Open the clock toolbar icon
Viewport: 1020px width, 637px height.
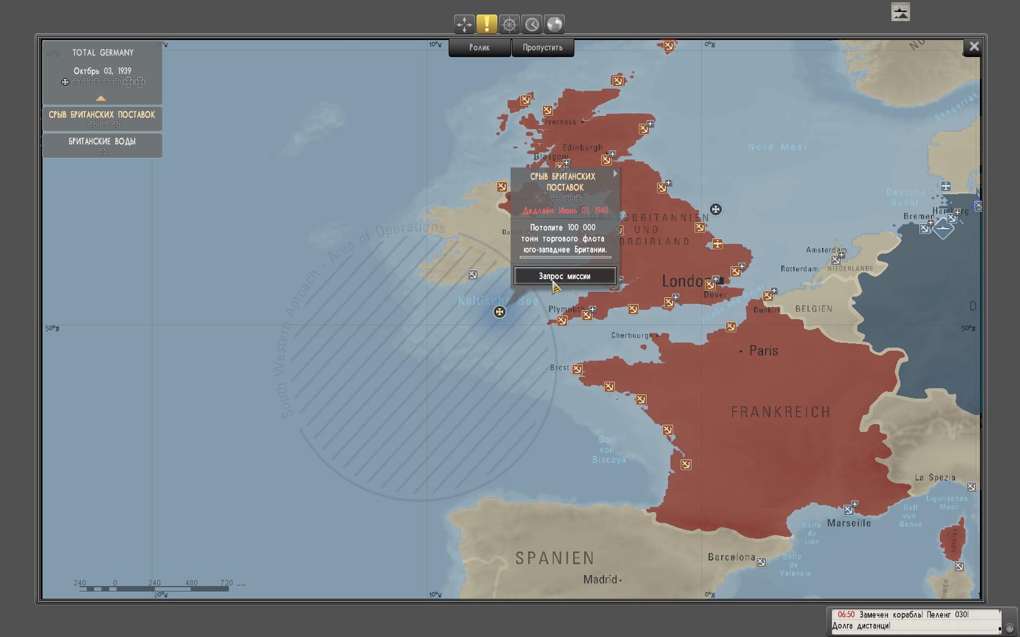point(532,24)
